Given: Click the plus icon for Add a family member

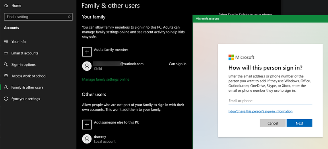Looking at the screenshot, I should (x=87, y=52).
